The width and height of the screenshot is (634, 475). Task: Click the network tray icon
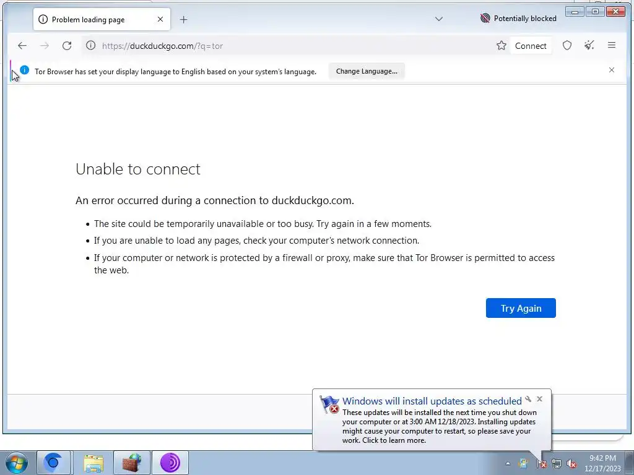[x=557, y=463]
